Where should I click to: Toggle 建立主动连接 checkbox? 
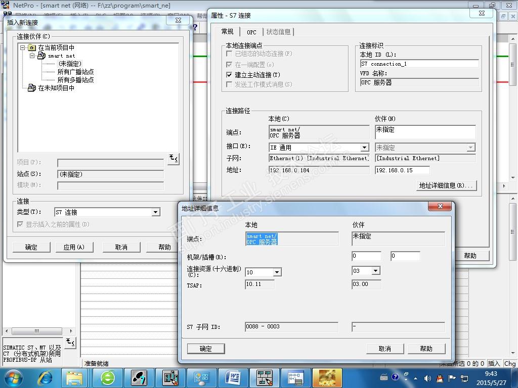click(229, 75)
